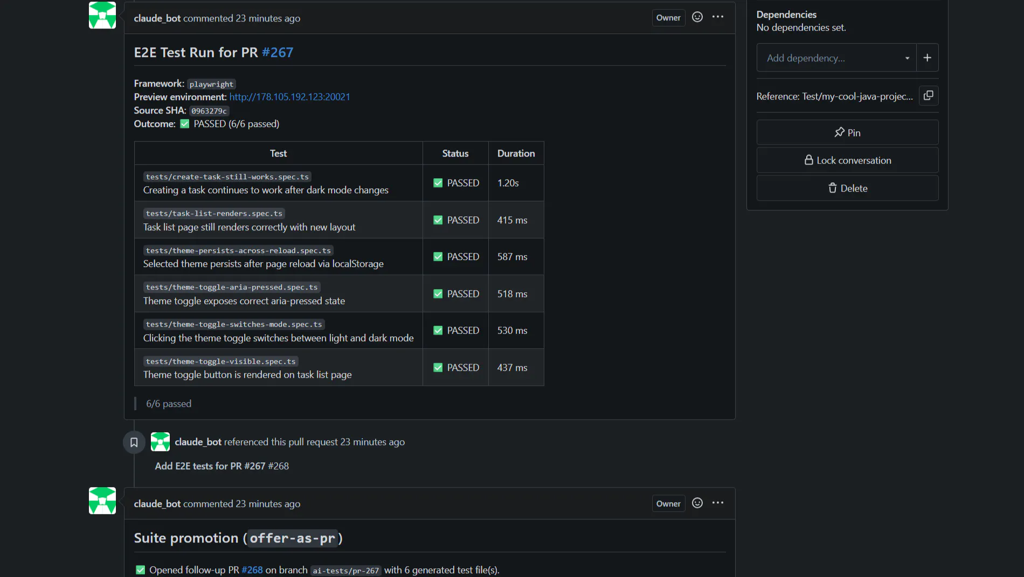Click the 415 ms duration cell
1024x577 pixels.
tap(516, 220)
